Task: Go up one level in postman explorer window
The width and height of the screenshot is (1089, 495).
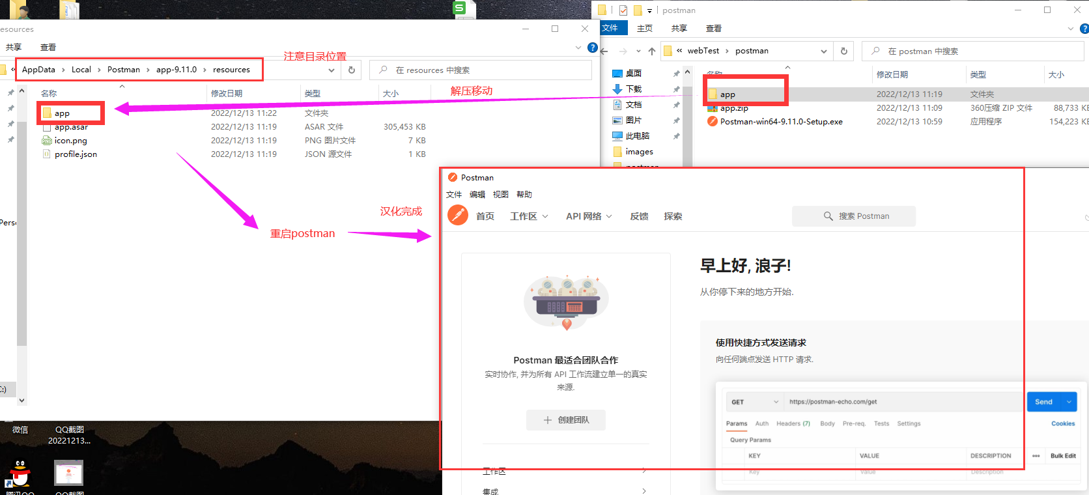Action: tap(652, 51)
